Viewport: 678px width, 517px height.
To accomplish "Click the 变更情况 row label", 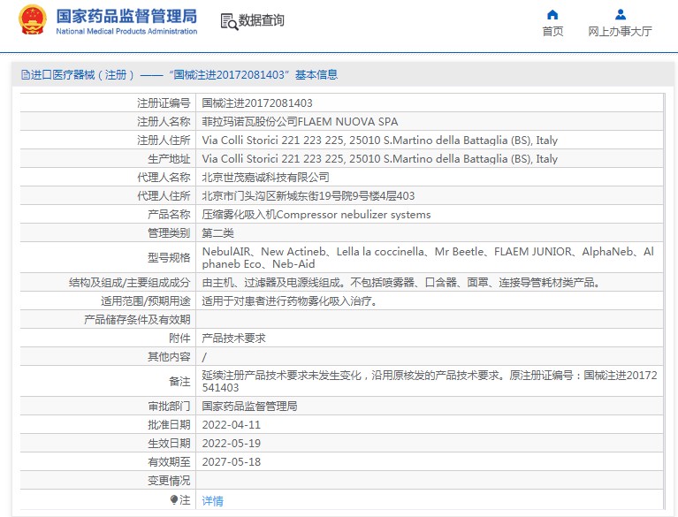I will [x=169, y=480].
